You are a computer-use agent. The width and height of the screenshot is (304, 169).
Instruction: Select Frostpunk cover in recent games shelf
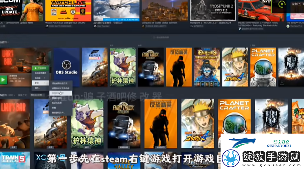[x=291, y=67]
